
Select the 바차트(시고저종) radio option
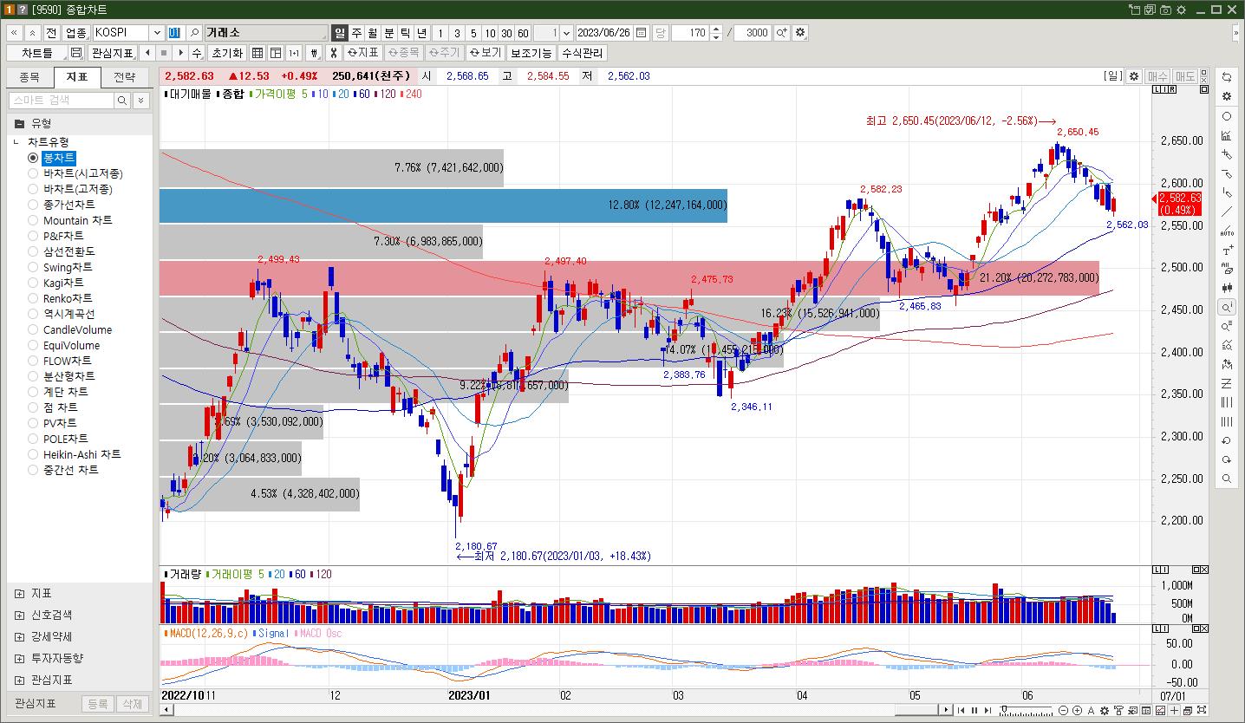click(33, 173)
